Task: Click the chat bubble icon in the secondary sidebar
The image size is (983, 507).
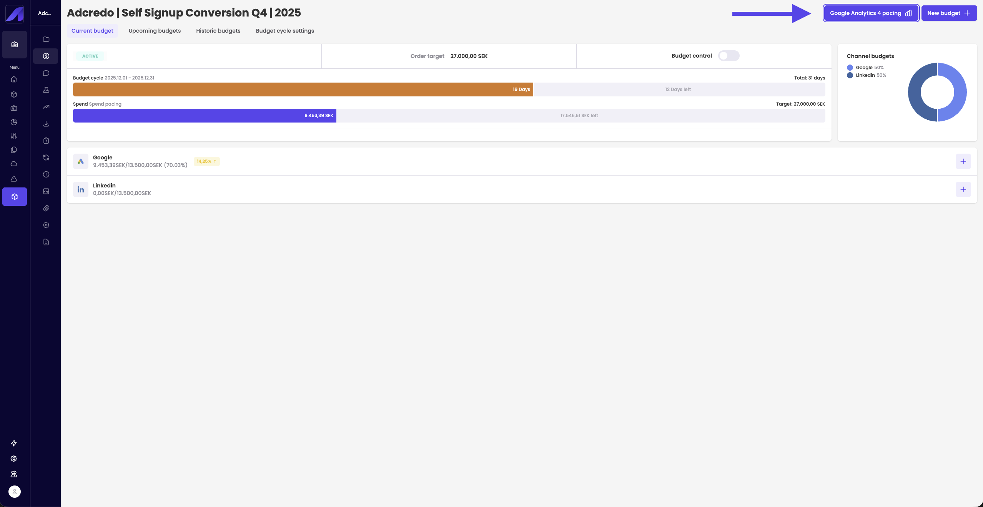Action: [46, 73]
